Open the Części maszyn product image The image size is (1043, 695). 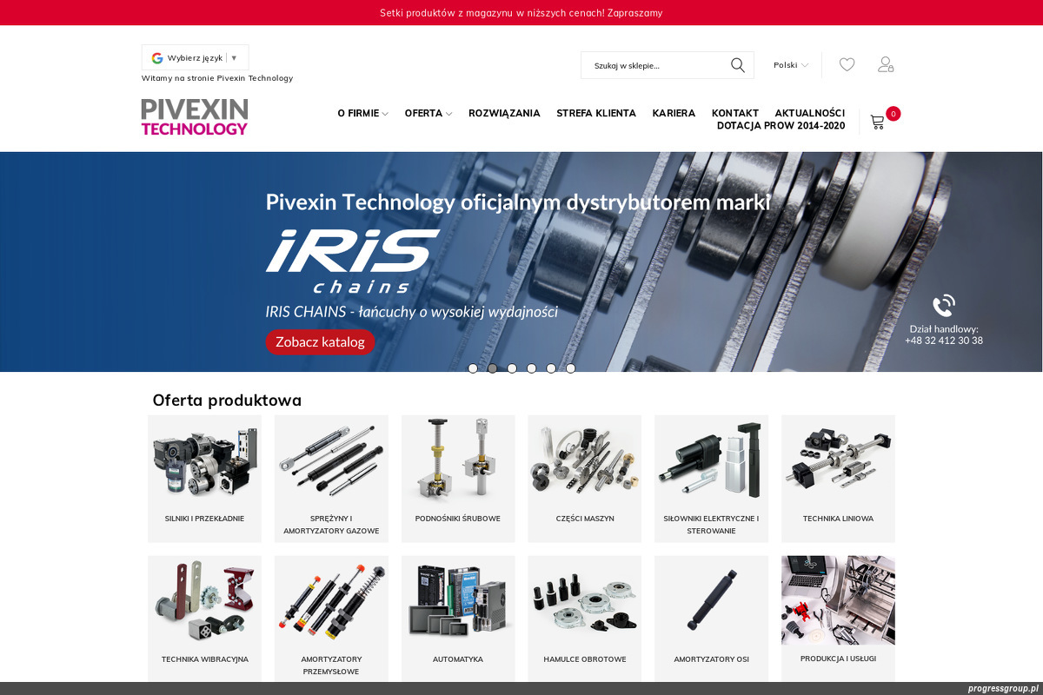(585, 460)
